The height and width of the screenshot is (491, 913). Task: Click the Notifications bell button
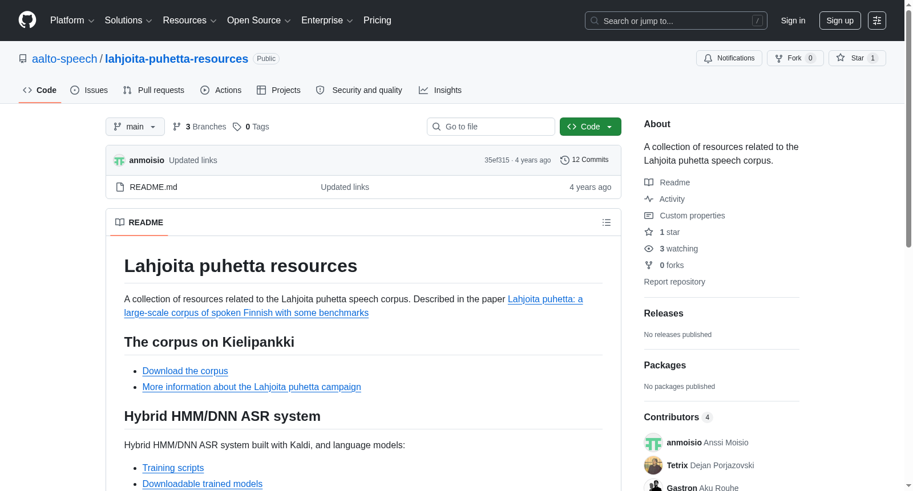point(729,58)
